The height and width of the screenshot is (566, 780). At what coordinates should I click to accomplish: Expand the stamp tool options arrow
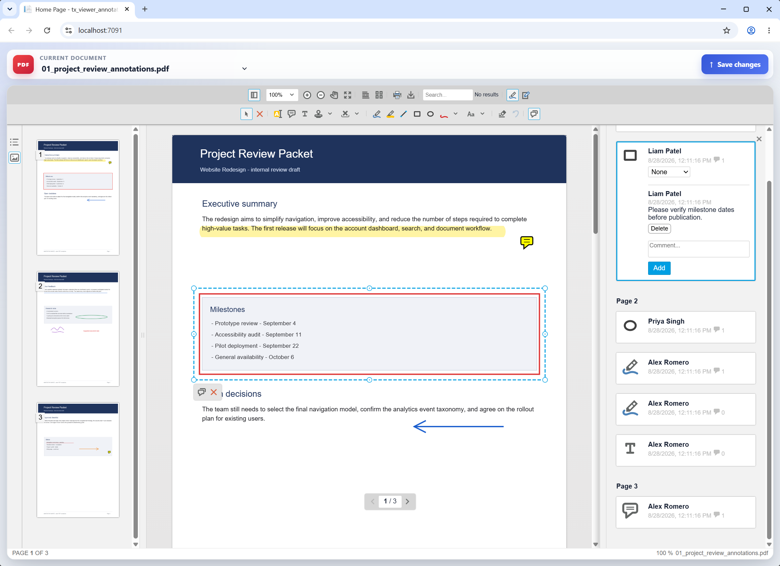click(x=330, y=114)
